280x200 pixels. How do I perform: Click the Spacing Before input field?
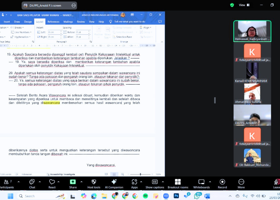point(82,32)
